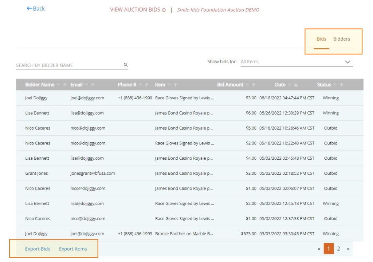
Task: Sort by Email arrow
Action: pyautogui.click(x=93, y=85)
